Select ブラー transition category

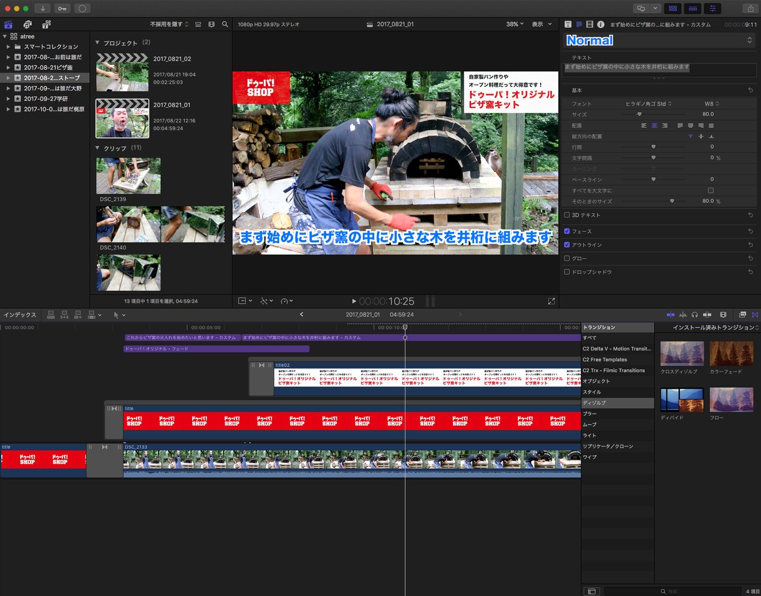tap(618, 414)
